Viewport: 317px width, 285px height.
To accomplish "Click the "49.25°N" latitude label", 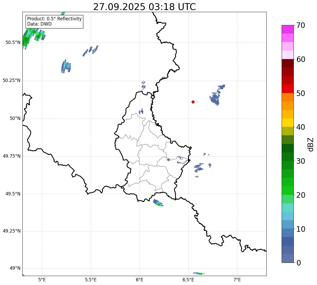I will (x=11, y=231).
